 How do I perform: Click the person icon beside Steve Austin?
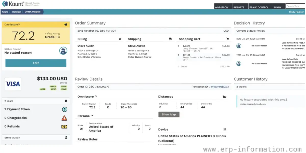66,137
